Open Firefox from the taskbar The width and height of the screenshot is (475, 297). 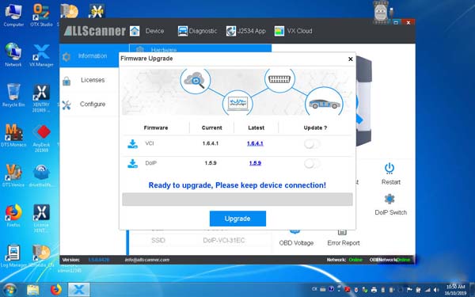[55, 290]
